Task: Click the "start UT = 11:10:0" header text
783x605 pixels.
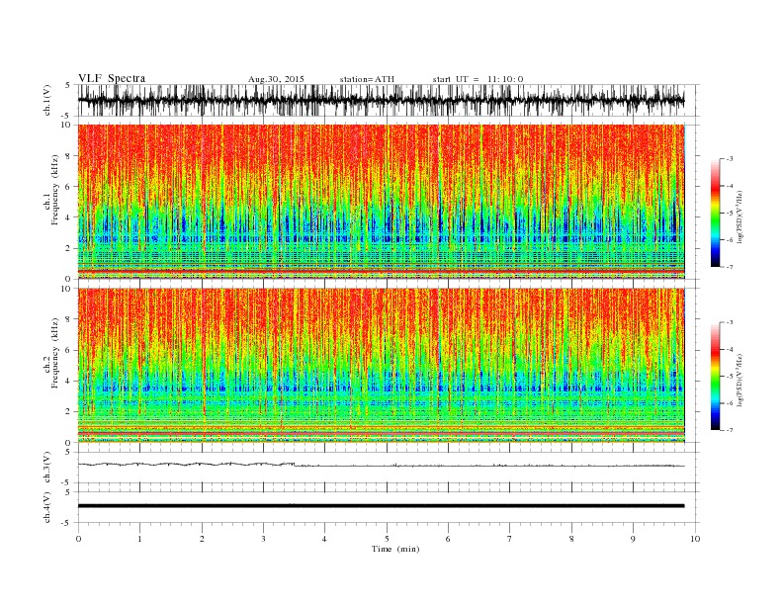Action: tap(478, 79)
